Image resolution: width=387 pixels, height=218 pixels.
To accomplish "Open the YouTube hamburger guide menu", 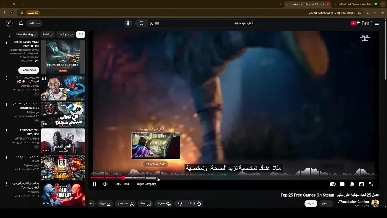I will [x=377, y=23].
